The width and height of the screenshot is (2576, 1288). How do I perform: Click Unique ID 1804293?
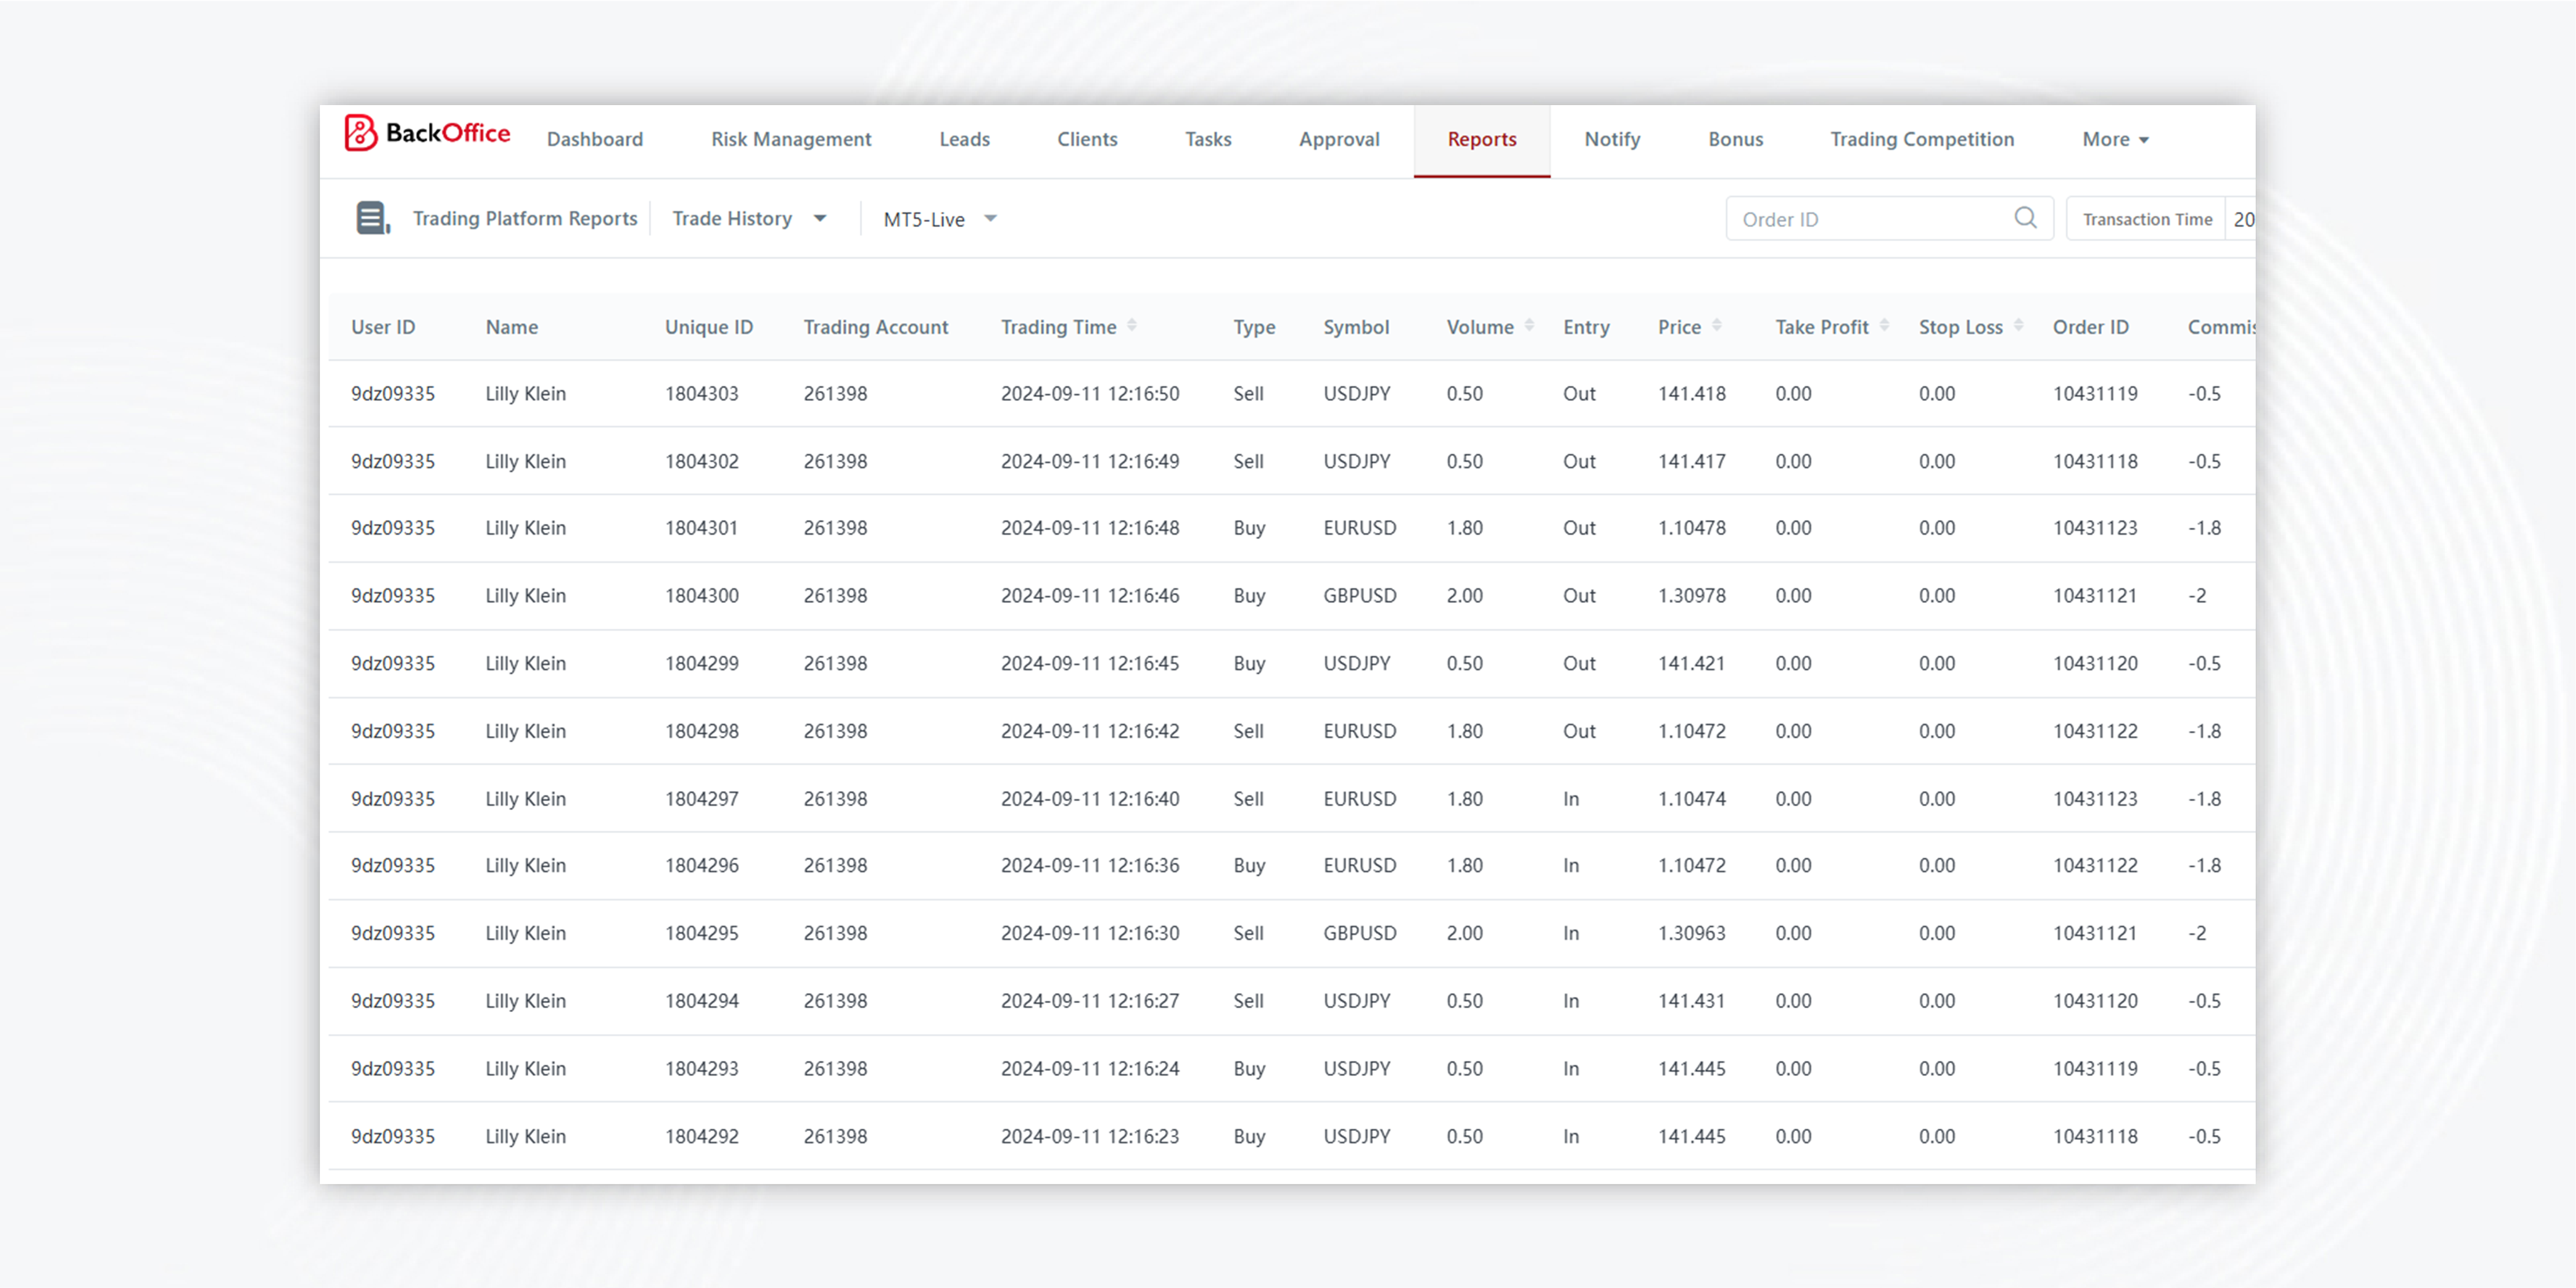702,1068
